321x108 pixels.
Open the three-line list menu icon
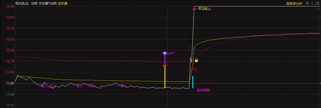coord(312,3)
